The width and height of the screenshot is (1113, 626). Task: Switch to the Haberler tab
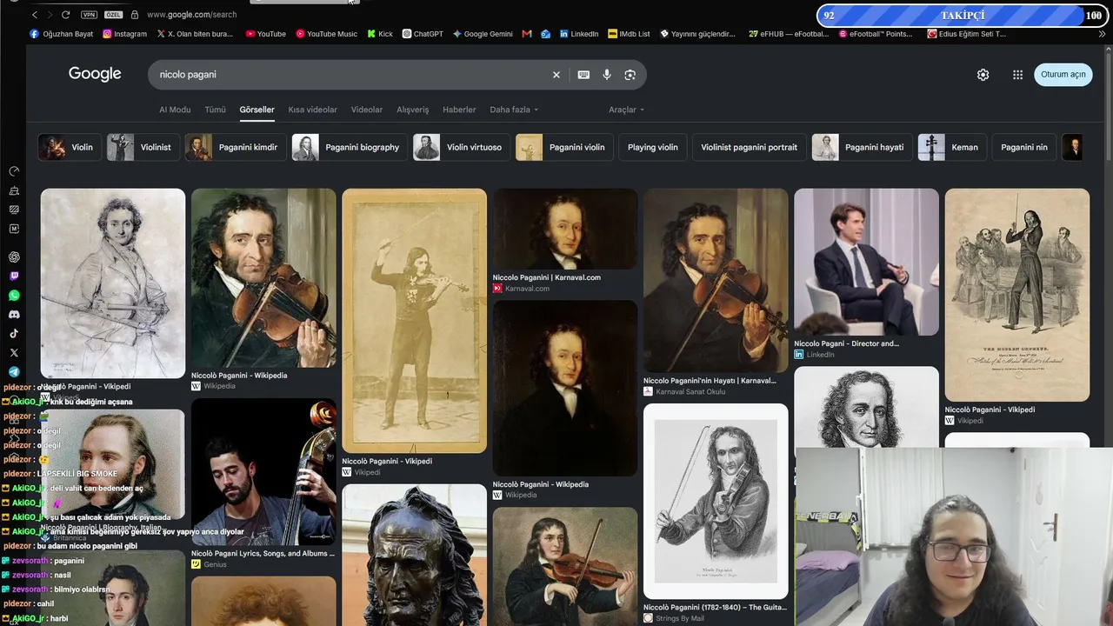coord(459,110)
